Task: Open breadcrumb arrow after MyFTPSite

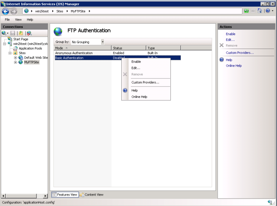Action: coord(90,11)
